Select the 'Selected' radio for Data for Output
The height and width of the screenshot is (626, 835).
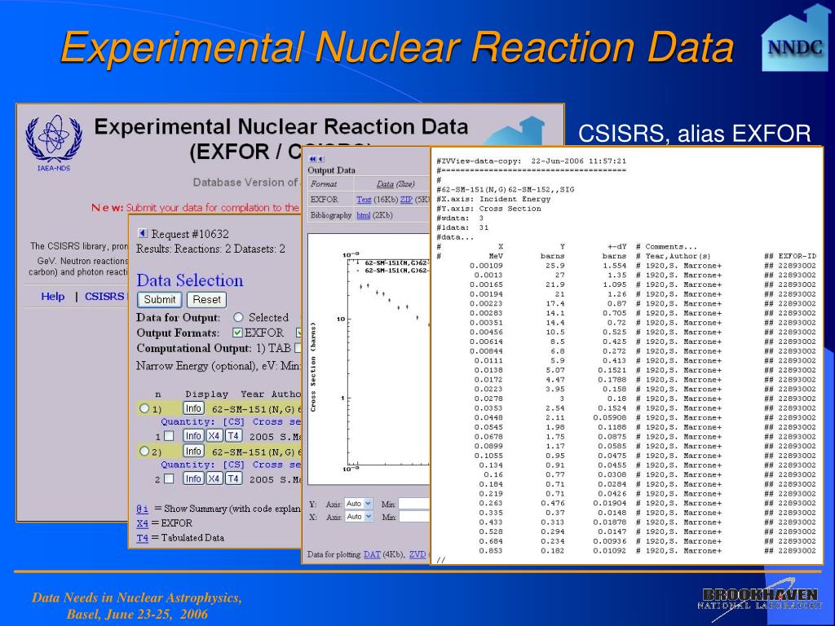pyautogui.click(x=238, y=317)
